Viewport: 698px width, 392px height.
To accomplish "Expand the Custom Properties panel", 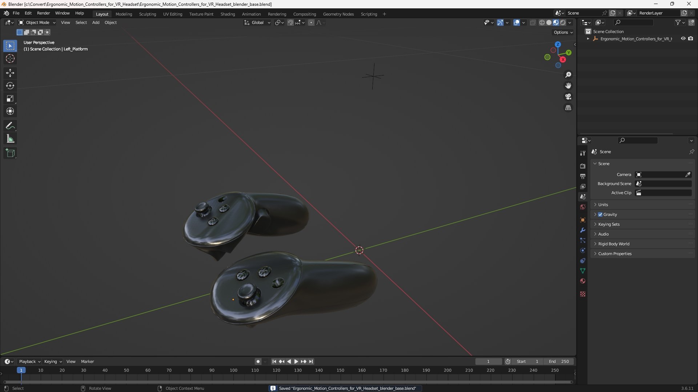I will coord(642,254).
